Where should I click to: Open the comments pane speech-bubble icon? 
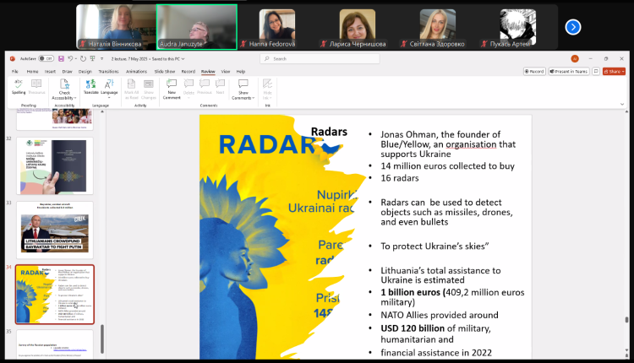click(596, 71)
